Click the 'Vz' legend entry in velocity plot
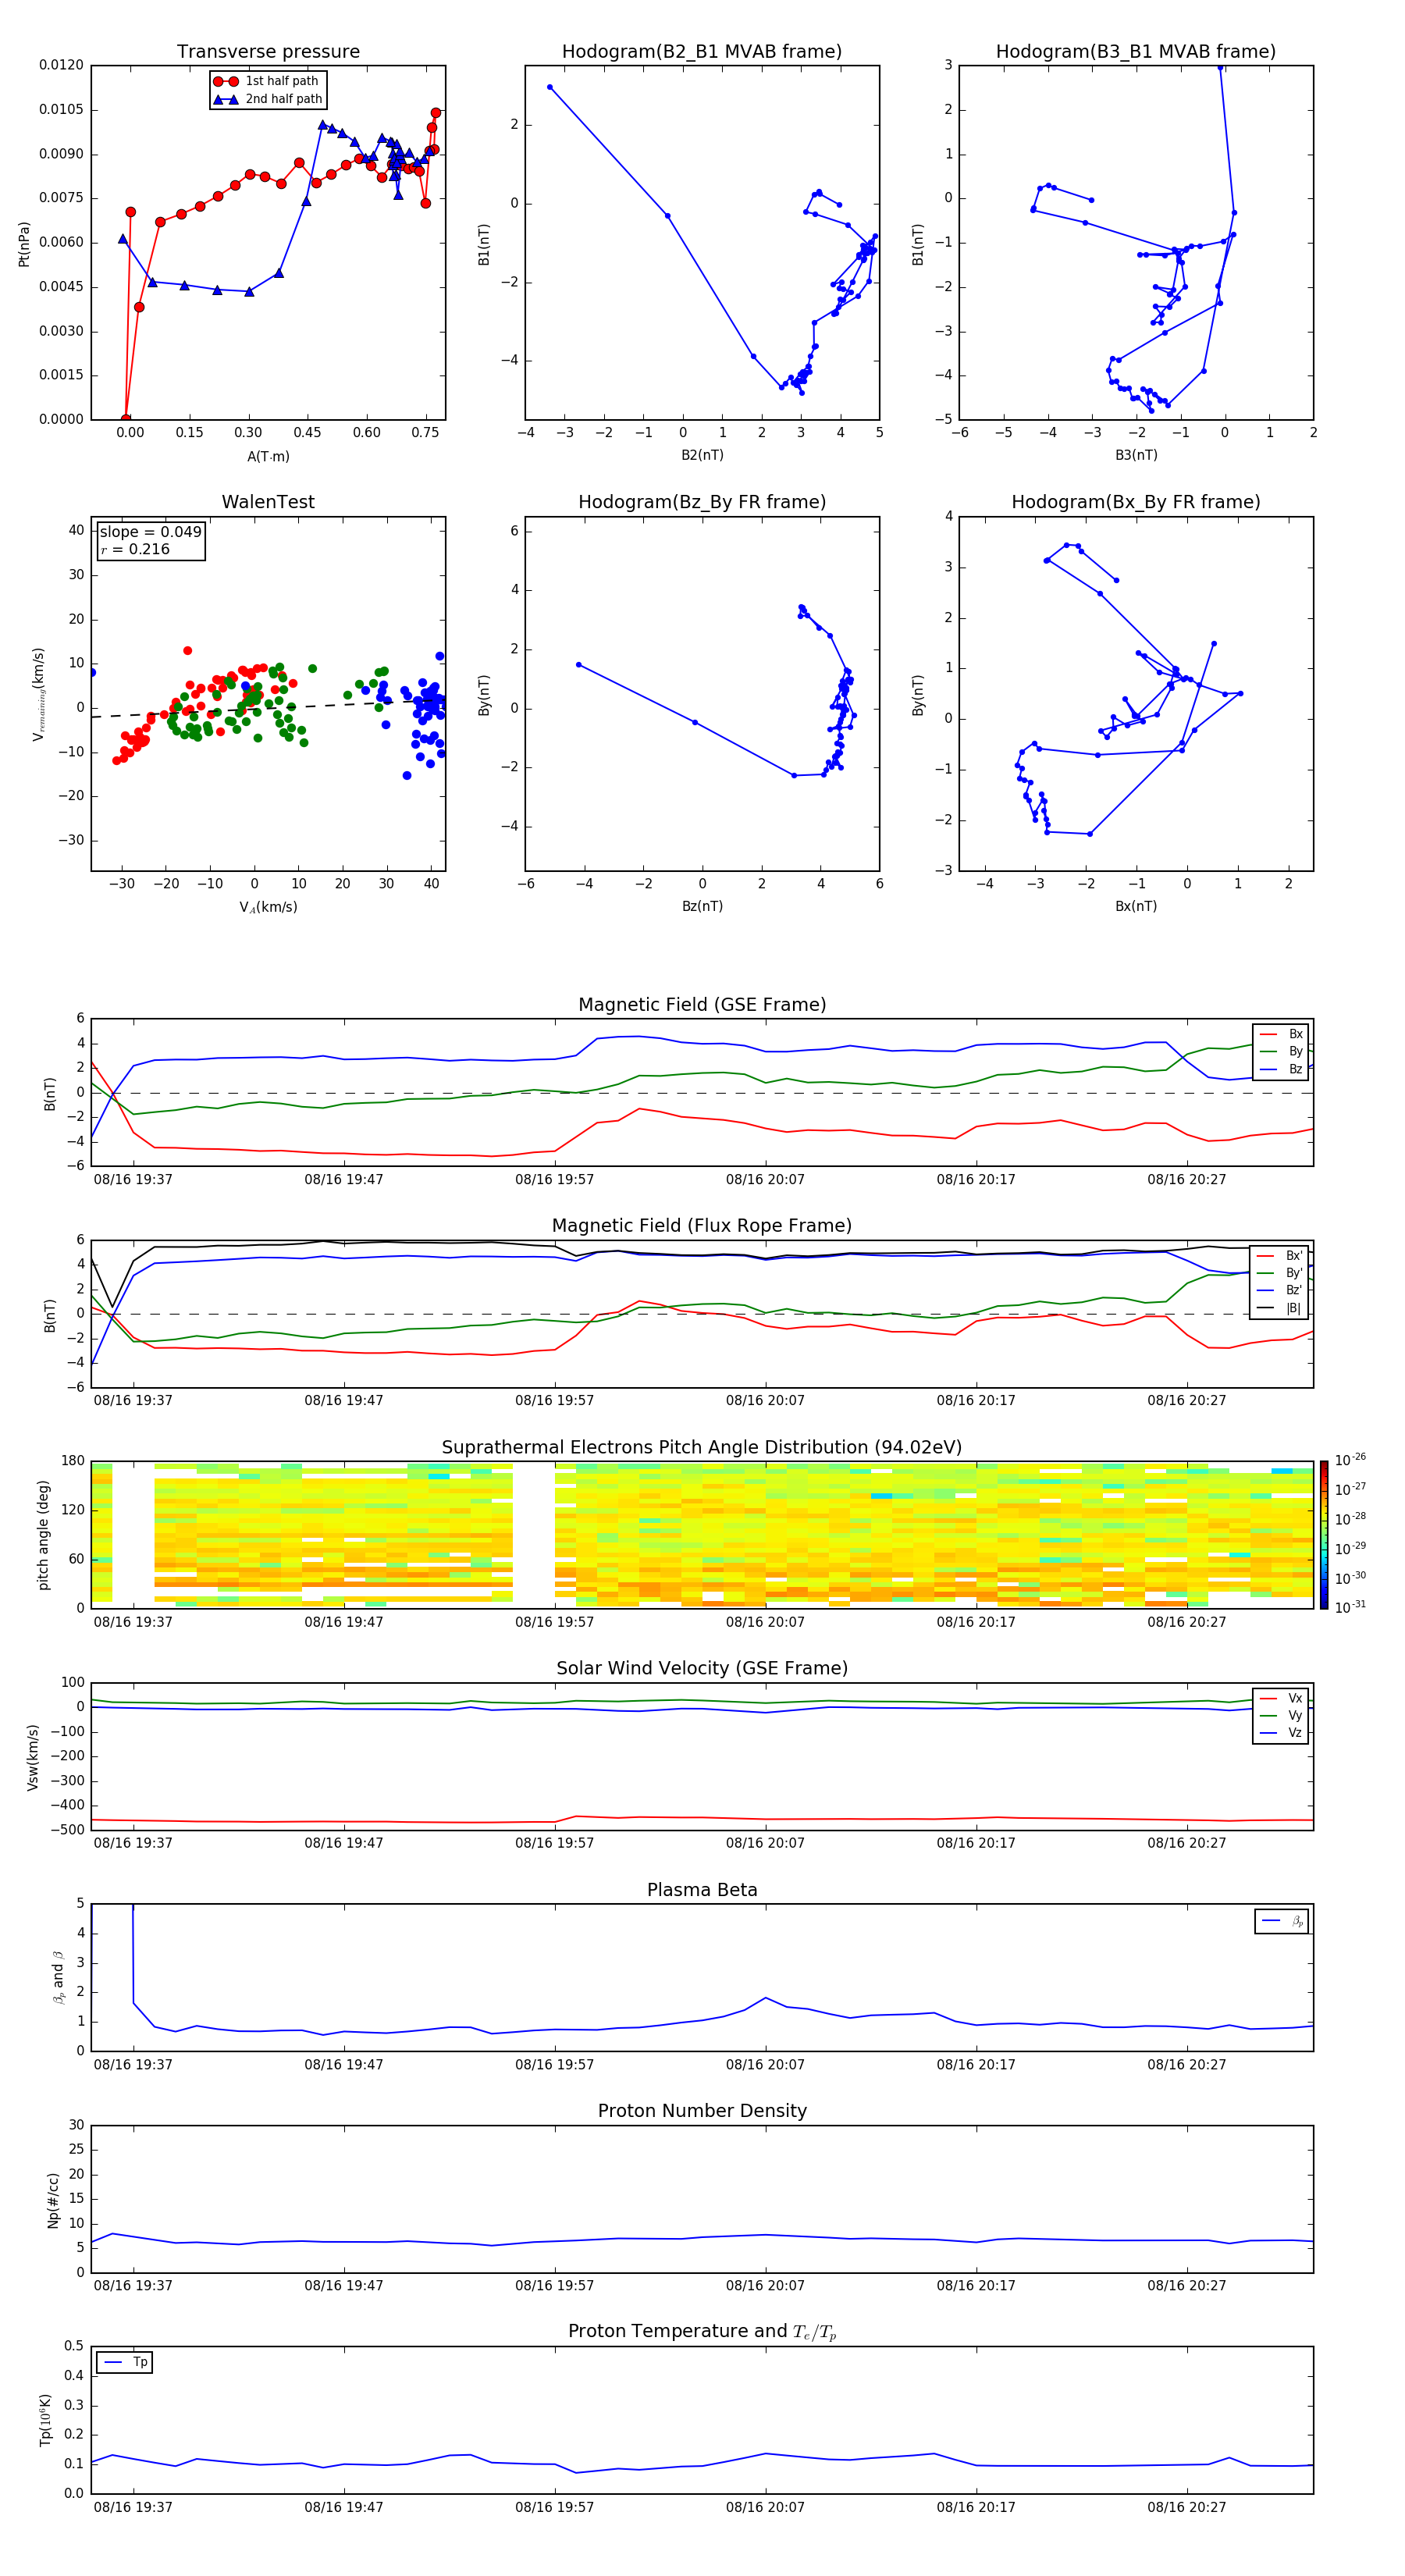 coord(1281,1732)
